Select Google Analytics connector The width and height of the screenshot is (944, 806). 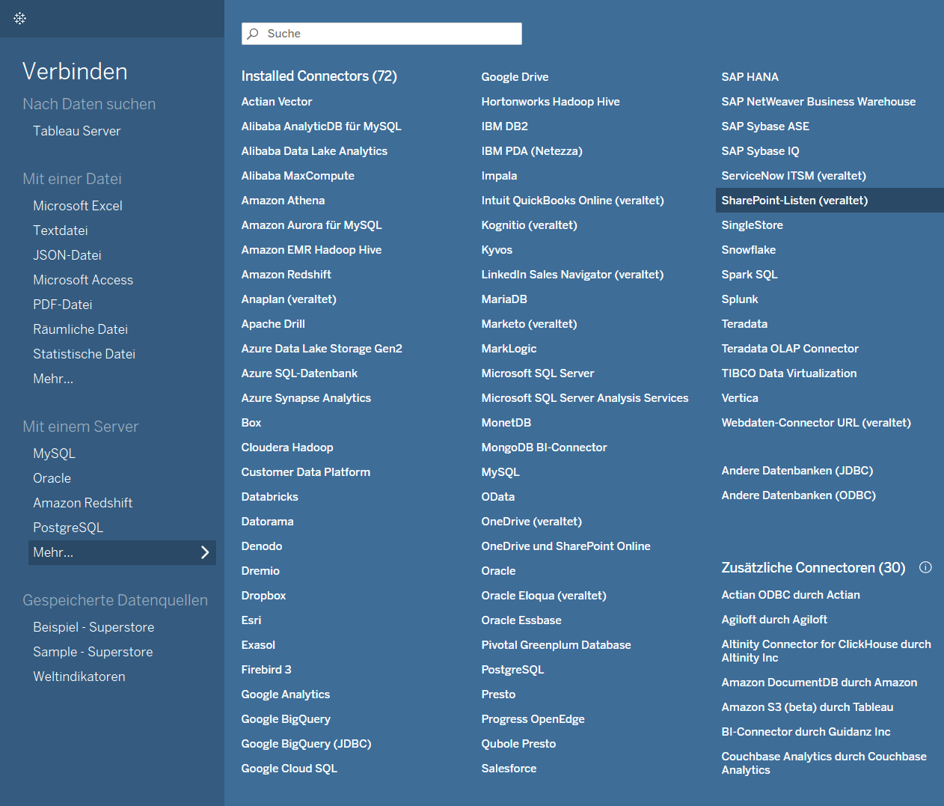click(x=286, y=694)
